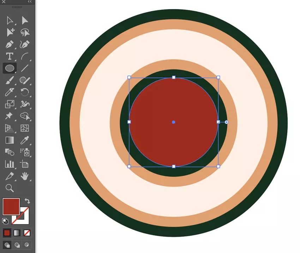Activate the Hand tool
Image resolution: width=300 pixels, height=253 pixels.
pos(25,176)
